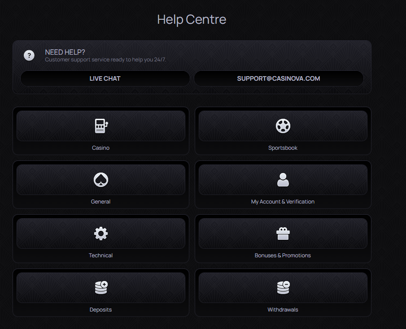Open the Deposits coins plus icon
Viewport: 406px width, 329px height.
tap(101, 287)
